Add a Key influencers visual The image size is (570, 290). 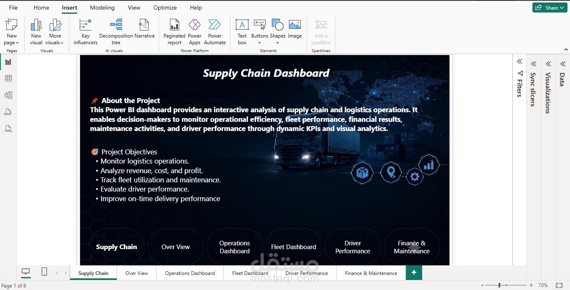click(86, 32)
